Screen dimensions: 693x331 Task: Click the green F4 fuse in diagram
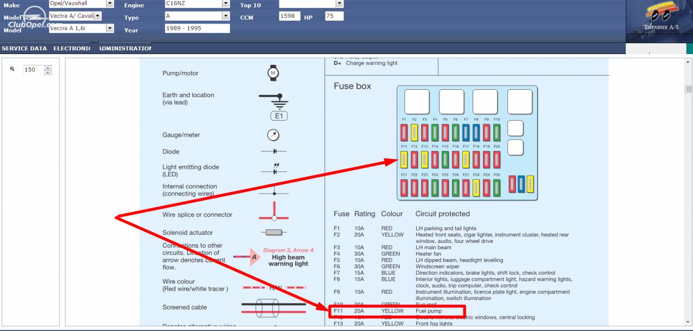click(435, 133)
